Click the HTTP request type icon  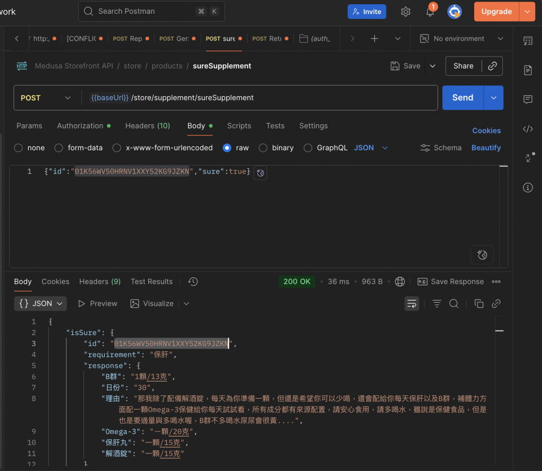coord(22,66)
